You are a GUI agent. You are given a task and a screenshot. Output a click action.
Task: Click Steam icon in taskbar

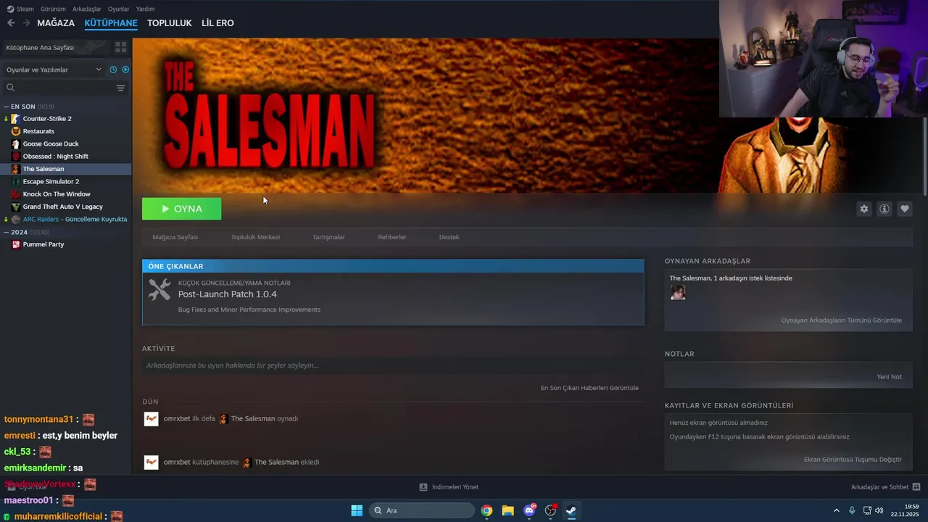(571, 510)
